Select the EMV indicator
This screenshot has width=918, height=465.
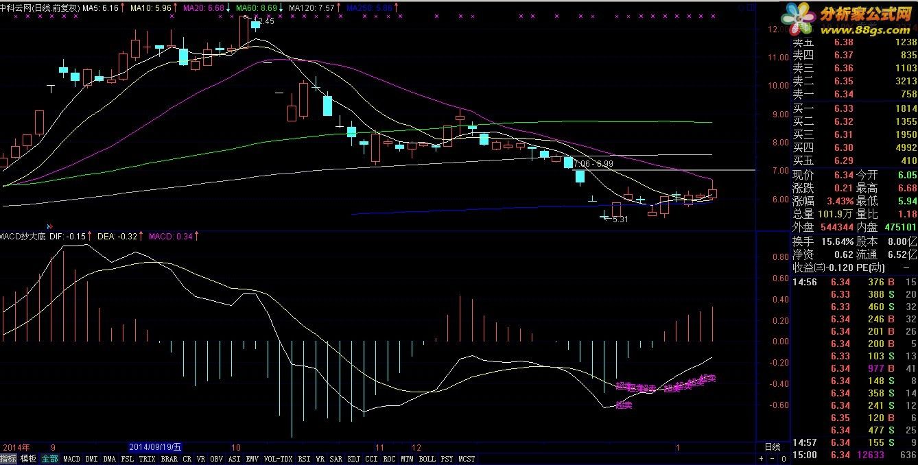coord(252,459)
